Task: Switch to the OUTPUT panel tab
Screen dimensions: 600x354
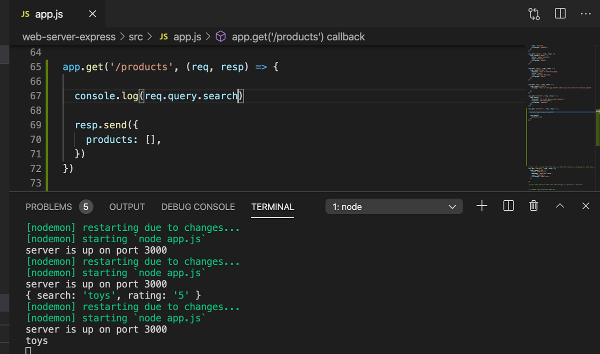Action: click(127, 207)
